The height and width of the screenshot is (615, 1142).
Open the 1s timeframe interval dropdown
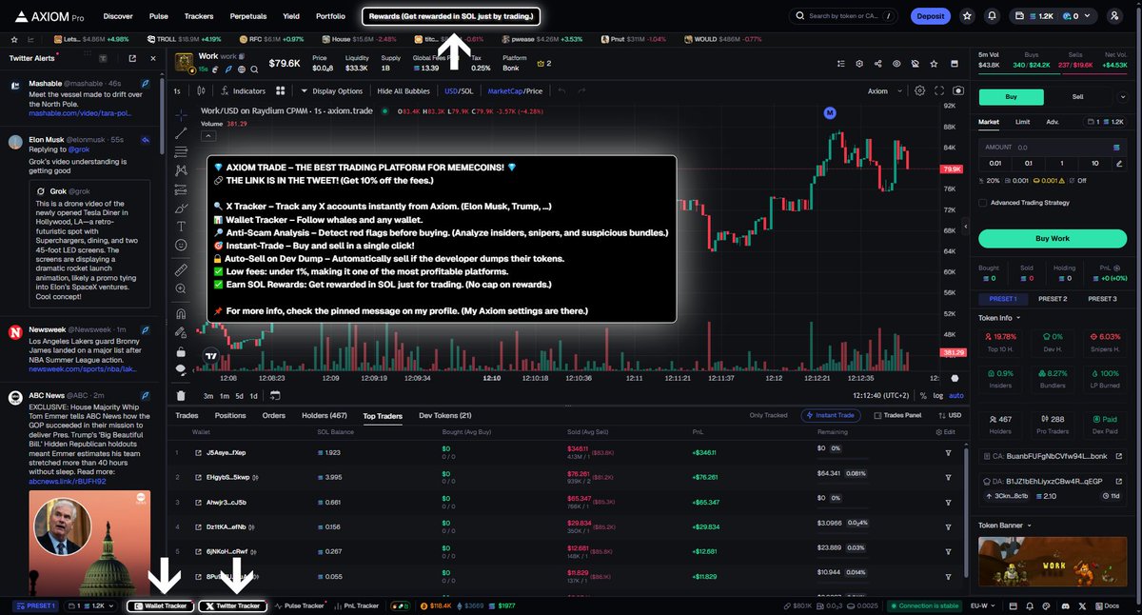coord(177,90)
